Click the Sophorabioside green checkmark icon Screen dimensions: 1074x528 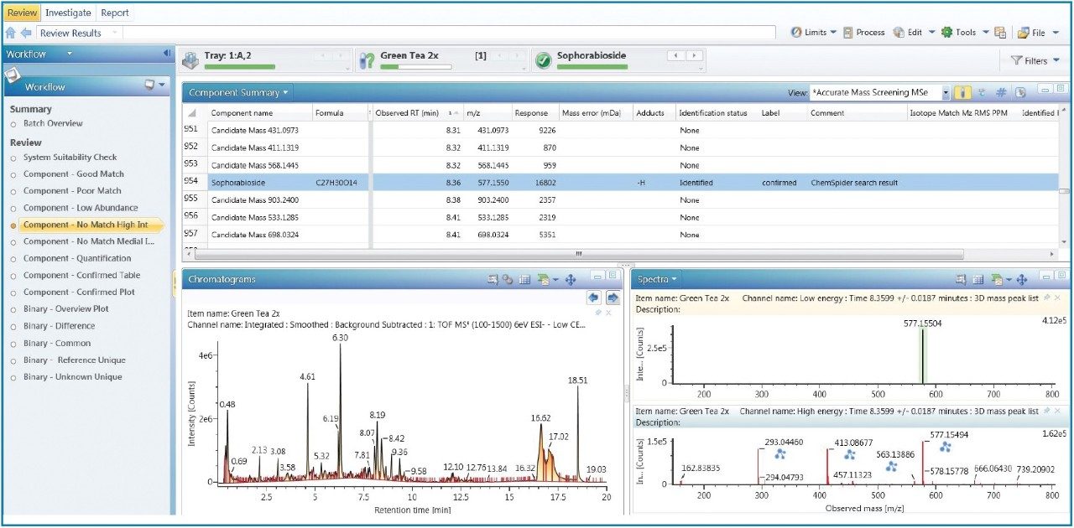[543, 60]
